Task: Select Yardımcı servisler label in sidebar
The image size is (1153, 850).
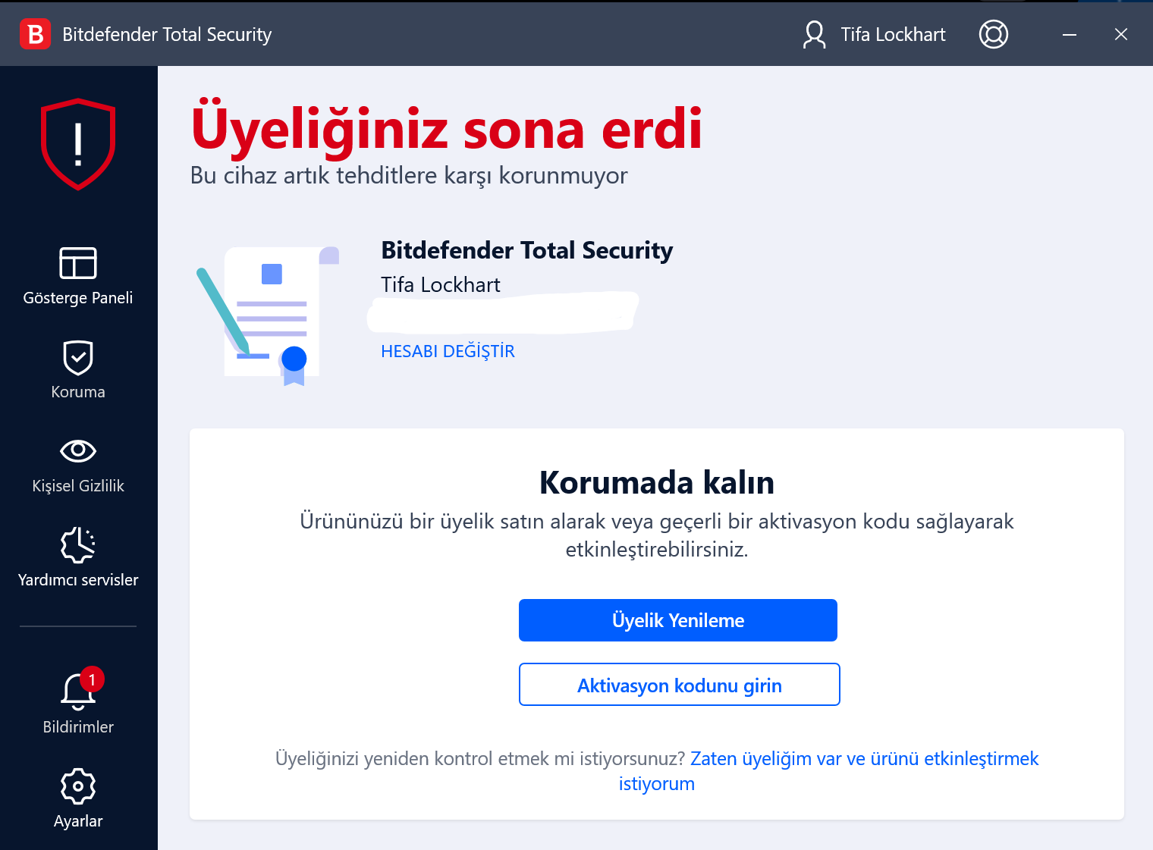Action: tap(78, 580)
